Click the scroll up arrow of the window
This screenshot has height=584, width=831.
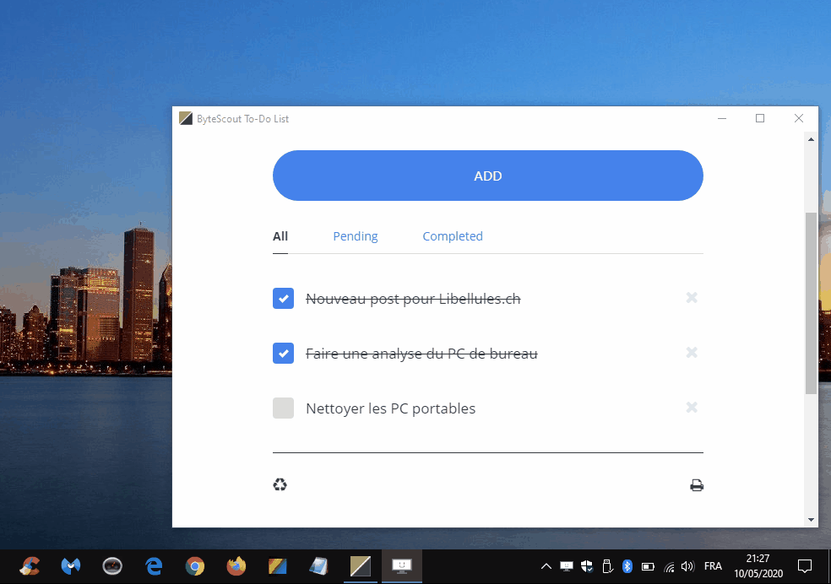click(811, 139)
